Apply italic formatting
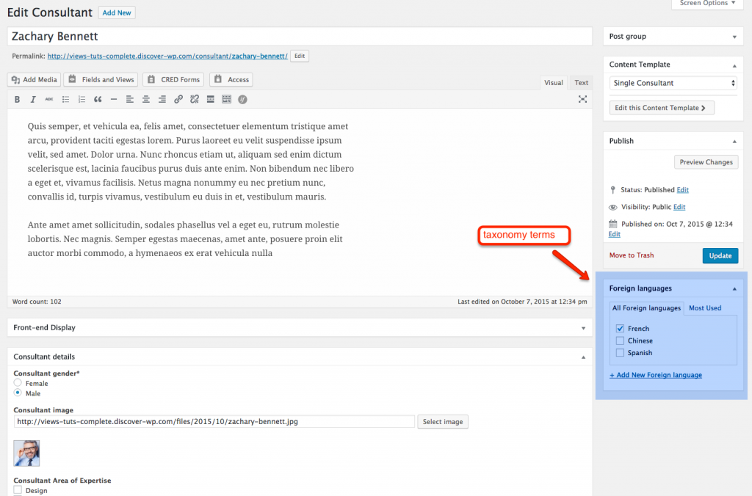Image resolution: width=752 pixels, height=496 pixels. coord(33,99)
